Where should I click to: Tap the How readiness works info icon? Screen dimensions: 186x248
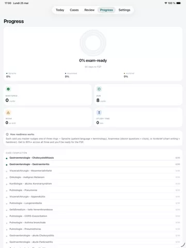(7, 134)
